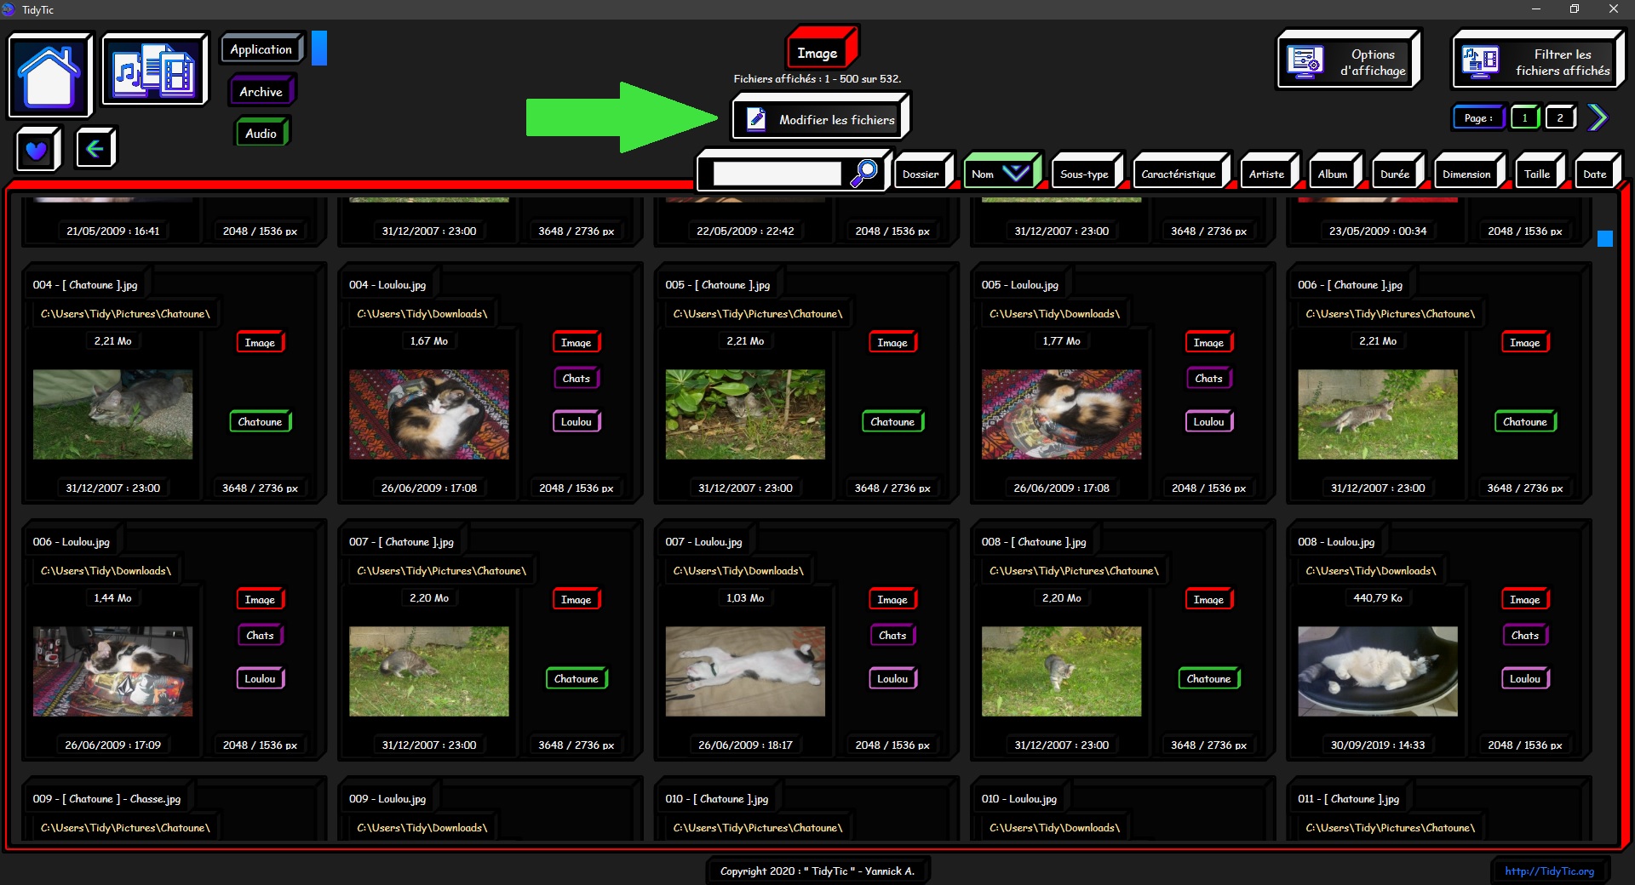The height and width of the screenshot is (885, 1635).
Task: Select the Audio category
Action: pos(261,133)
